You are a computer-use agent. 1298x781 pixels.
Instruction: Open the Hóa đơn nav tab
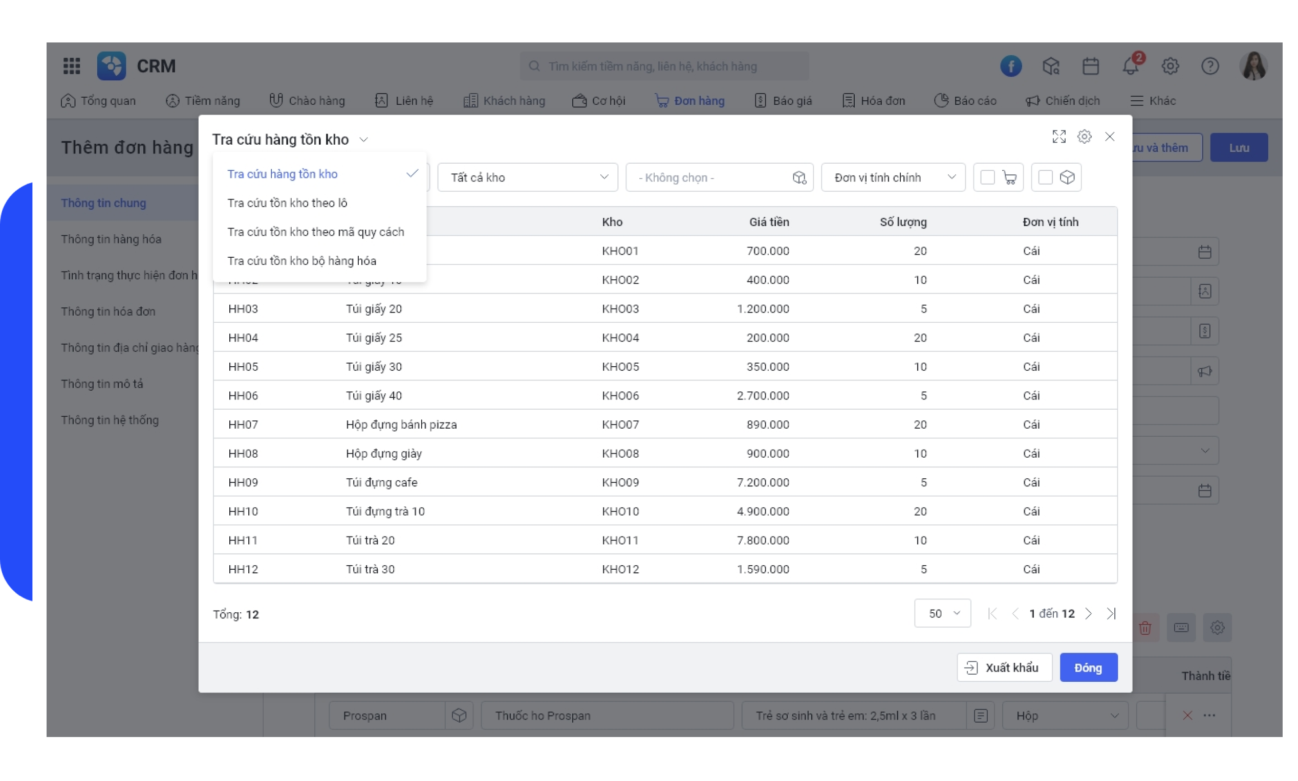(873, 101)
